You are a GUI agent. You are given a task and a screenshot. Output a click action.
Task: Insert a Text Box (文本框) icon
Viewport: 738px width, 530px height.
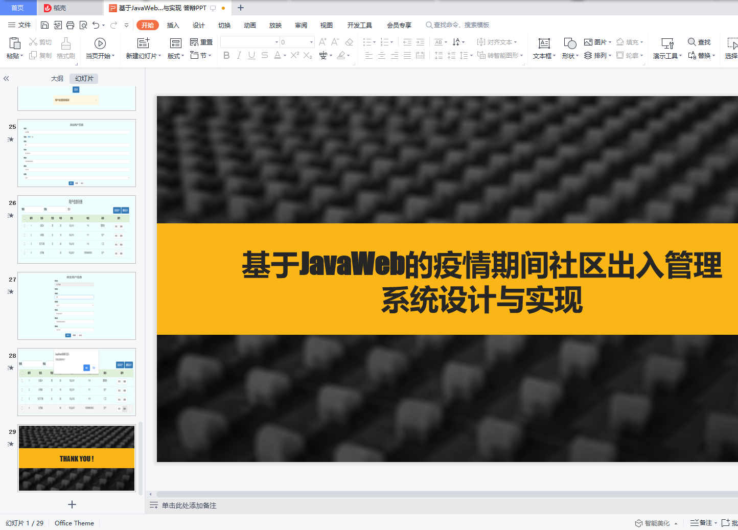point(544,43)
